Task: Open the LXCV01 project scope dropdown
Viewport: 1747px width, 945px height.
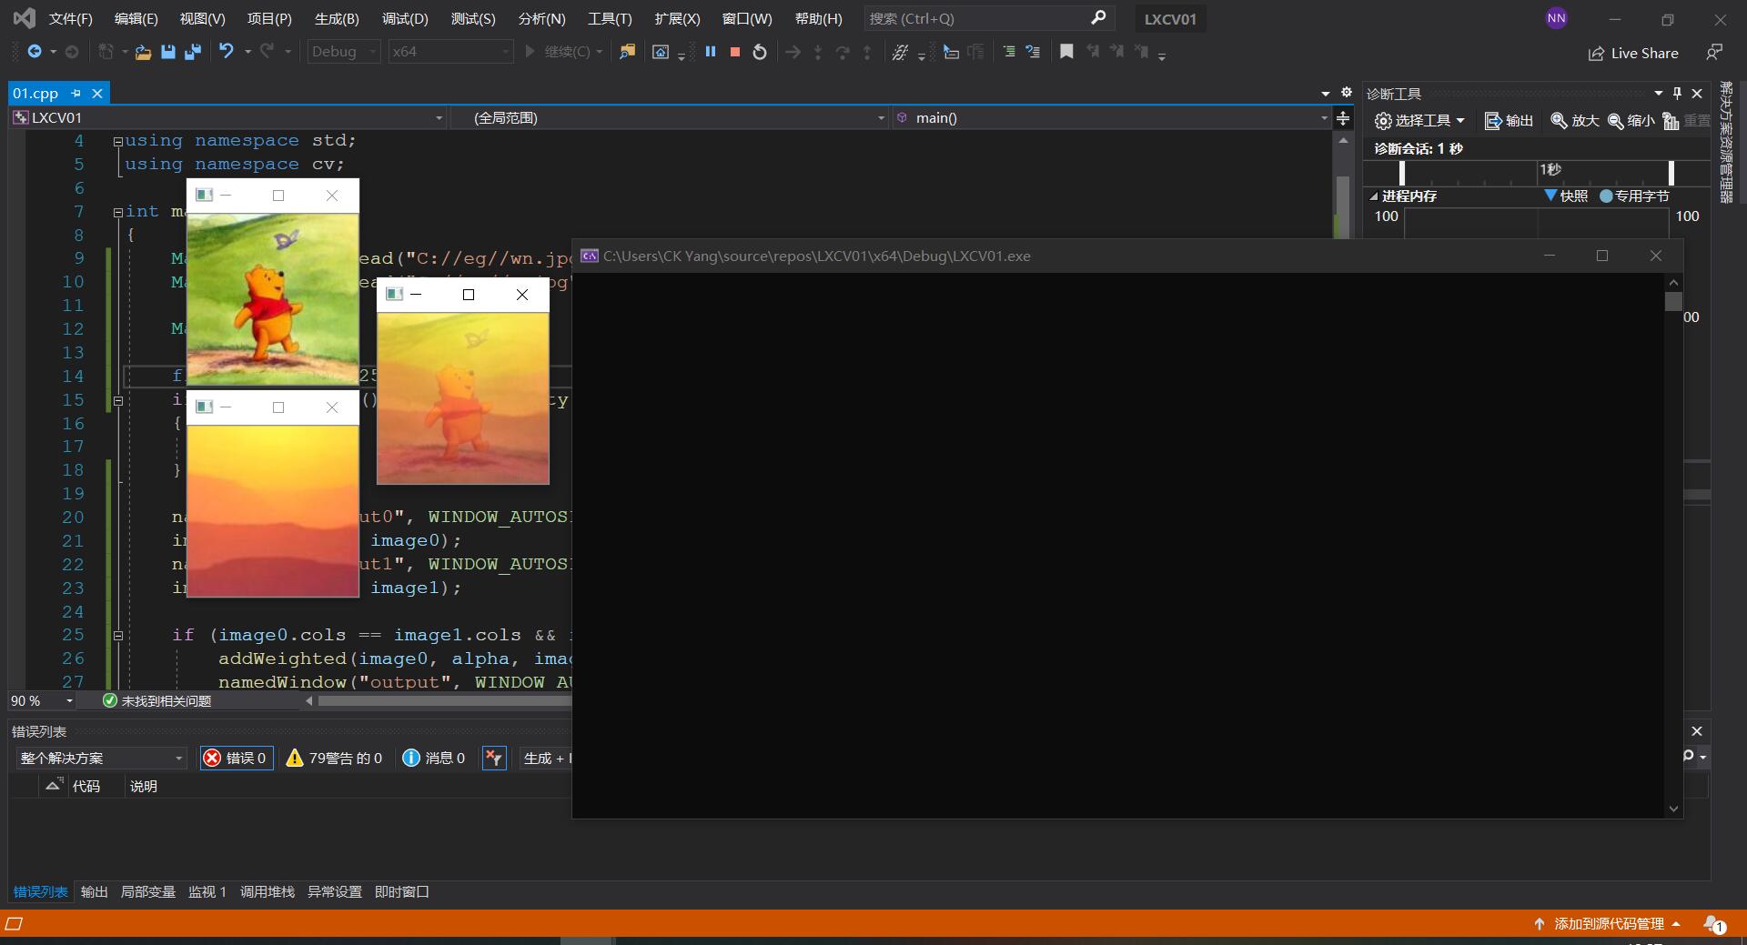Action: (x=227, y=117)
